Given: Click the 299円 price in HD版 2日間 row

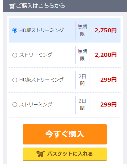Looking at the screenshot, I should coord(108,80).
